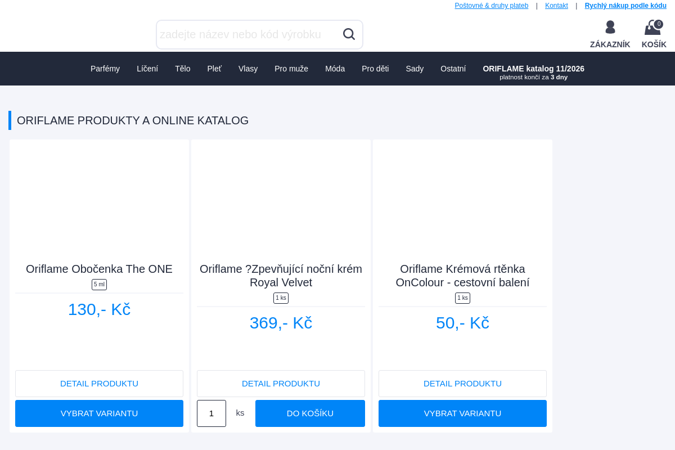Open the Košík shopping cart icon
The image size is (675, 450).
coord(654,34)
